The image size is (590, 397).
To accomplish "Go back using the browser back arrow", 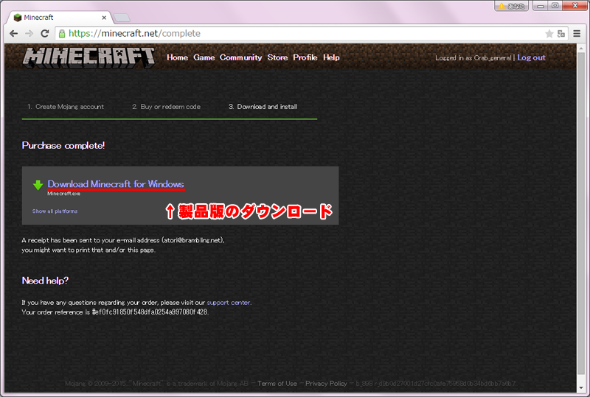I will click(x=13, y=33).
